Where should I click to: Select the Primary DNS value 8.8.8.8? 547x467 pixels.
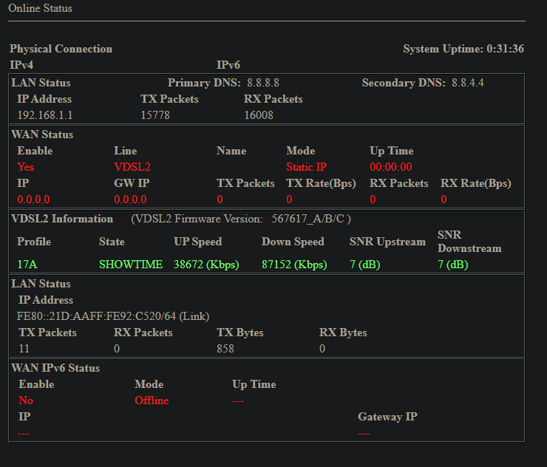(x=263, y=83)
